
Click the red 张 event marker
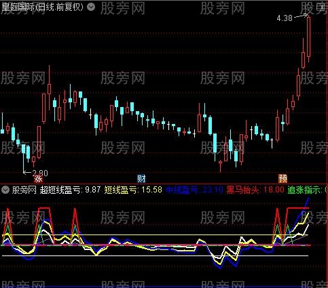(38, 179)
